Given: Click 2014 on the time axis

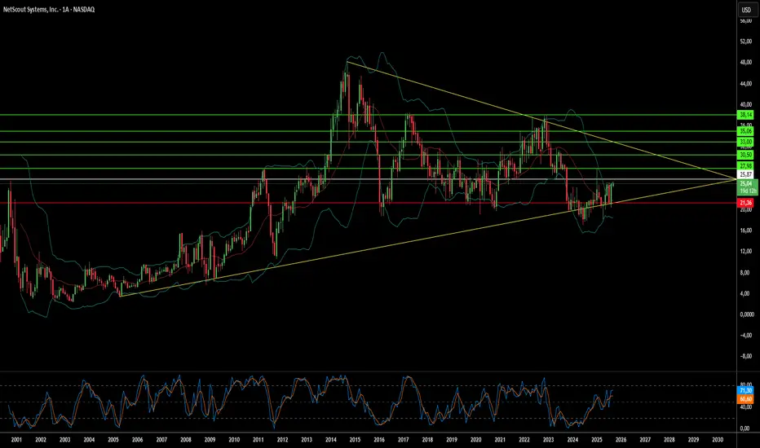Looking at the screenshot, I should pos(330,439).
